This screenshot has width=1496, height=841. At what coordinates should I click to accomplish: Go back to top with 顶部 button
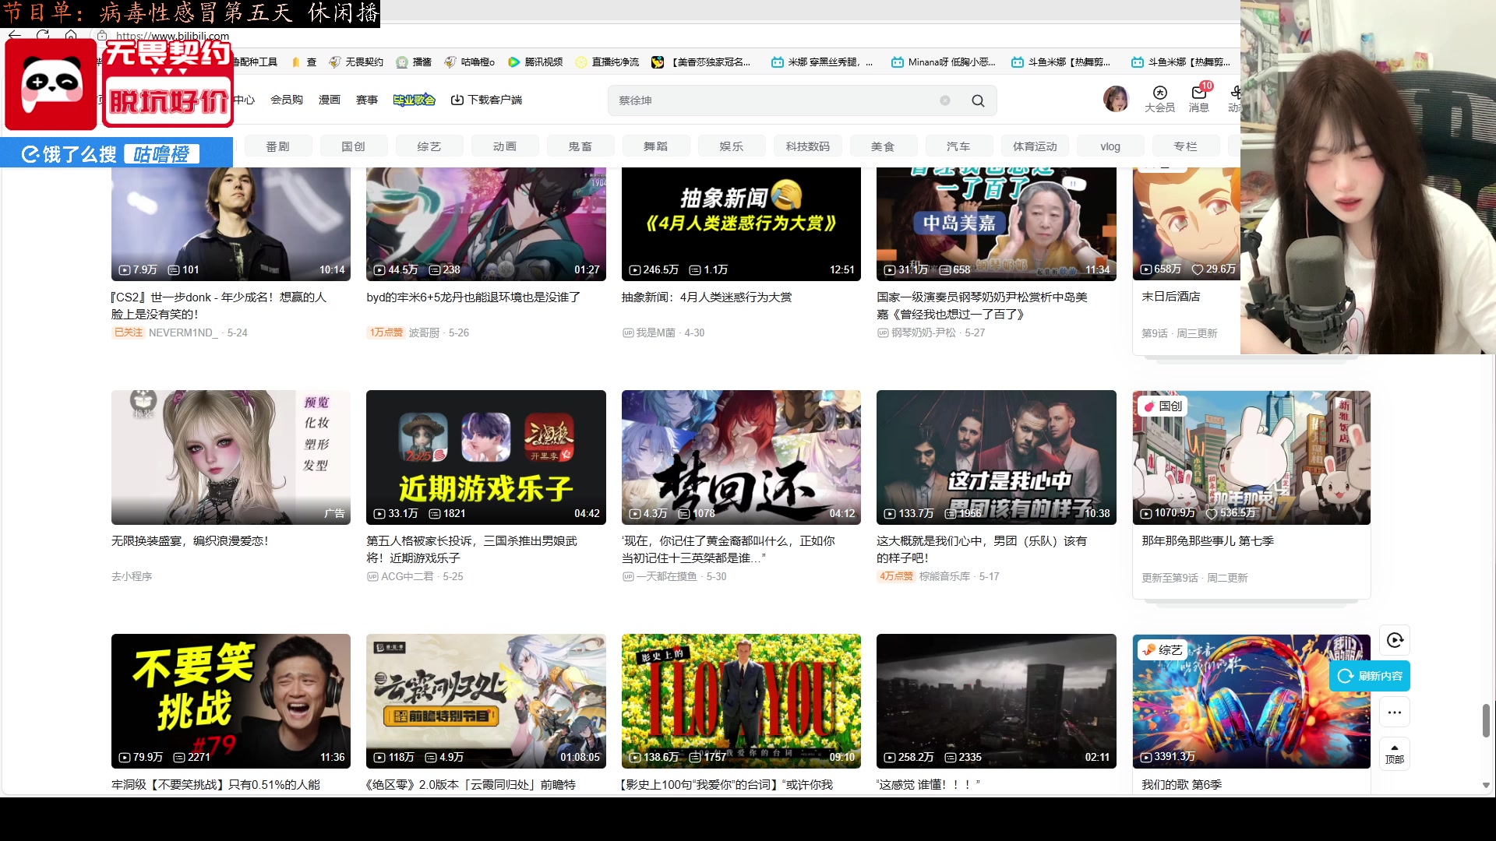click(x=1395, y=753)
